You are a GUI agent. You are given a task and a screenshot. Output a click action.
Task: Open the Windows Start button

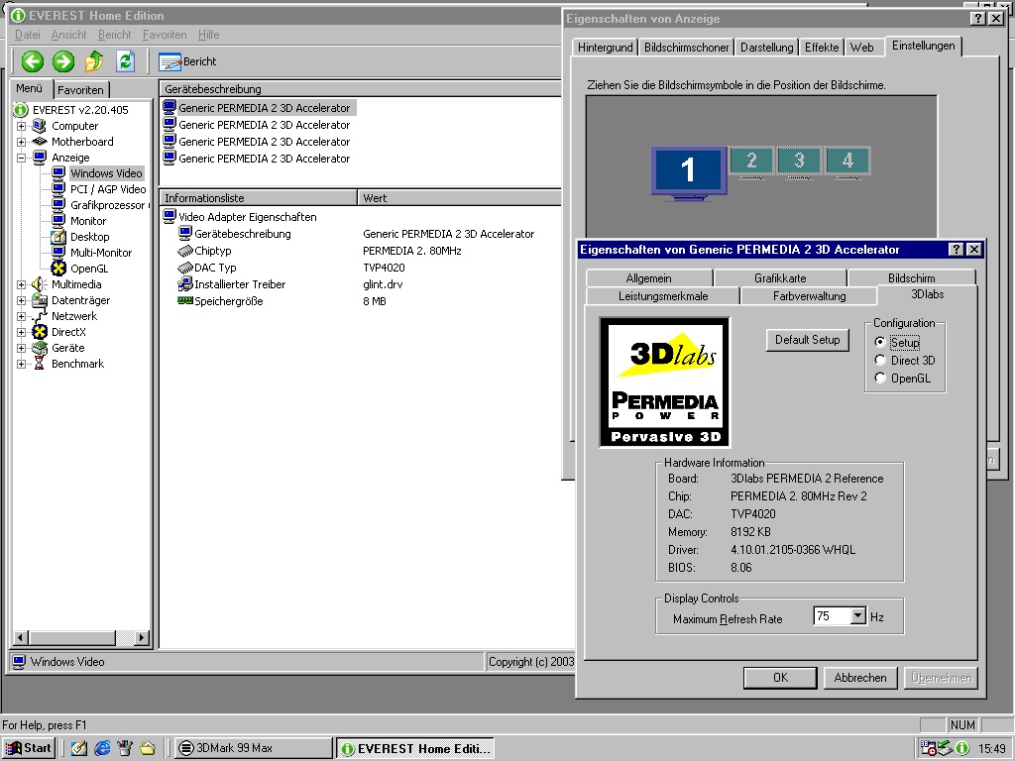(29, 748)
